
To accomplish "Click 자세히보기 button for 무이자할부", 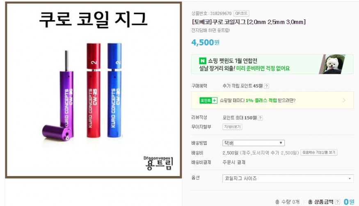I will (232, 127).
